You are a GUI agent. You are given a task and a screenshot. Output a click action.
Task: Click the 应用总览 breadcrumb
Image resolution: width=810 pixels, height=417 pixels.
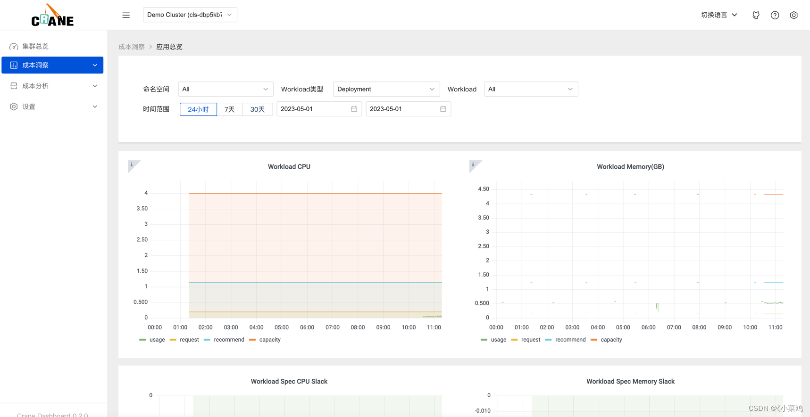169,47
